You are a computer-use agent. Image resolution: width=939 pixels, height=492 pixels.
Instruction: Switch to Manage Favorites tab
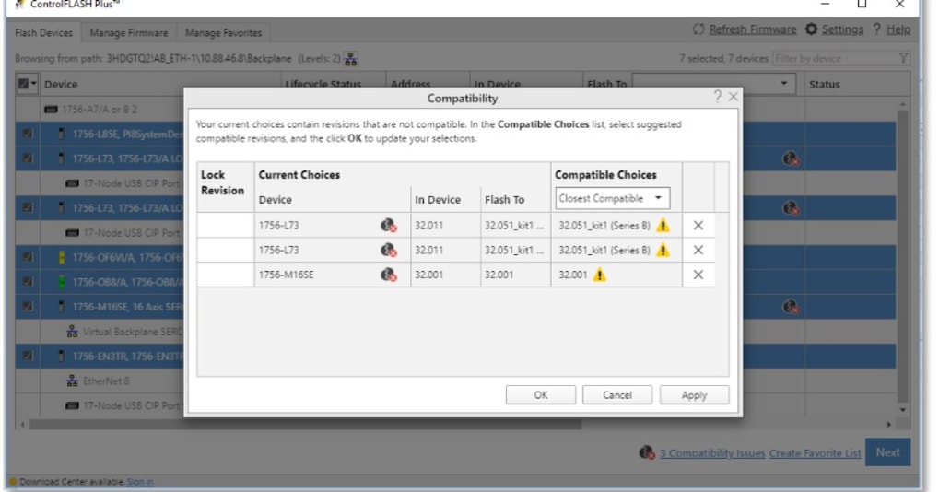[x=223, y=33]
